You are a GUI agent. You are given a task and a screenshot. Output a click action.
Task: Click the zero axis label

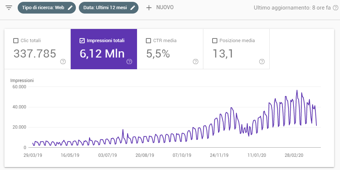tap(25, 148)
